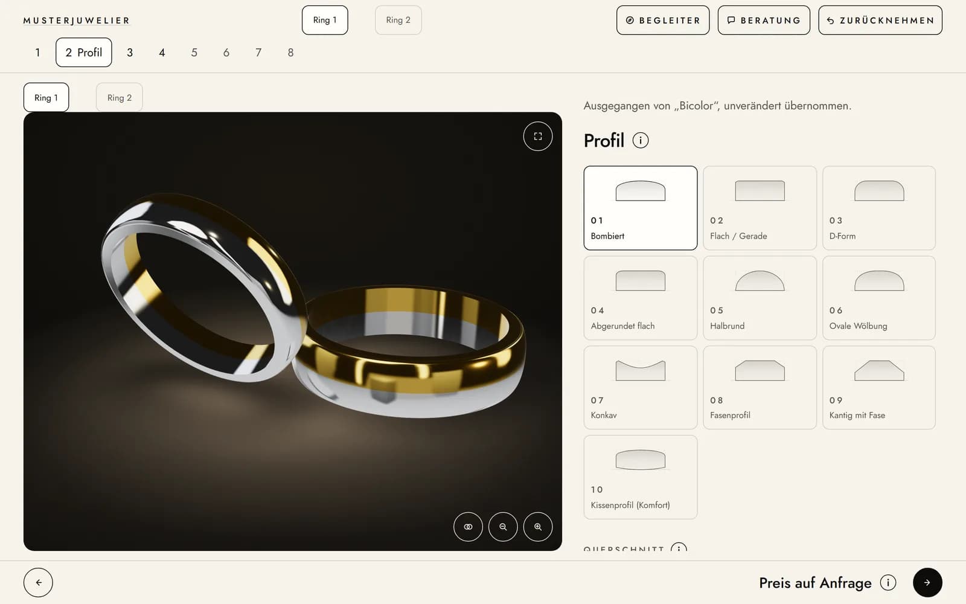This screenshot has height=604, width=966.
Task: Open info icon next to Profil heading
Action: 641,140
